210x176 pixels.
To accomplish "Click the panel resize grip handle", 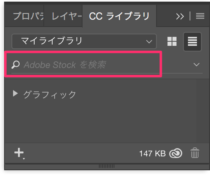I will click(x=107, y=166).
